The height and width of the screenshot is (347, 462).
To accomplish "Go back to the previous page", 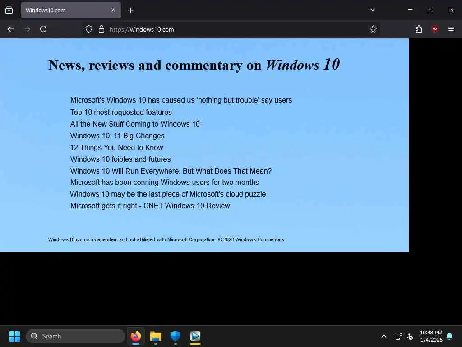I will click(x=11, y=29).
